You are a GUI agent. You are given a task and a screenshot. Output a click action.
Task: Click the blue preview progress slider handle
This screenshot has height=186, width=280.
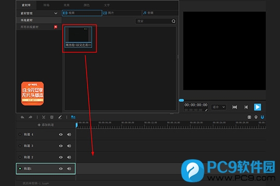point(181,100)
